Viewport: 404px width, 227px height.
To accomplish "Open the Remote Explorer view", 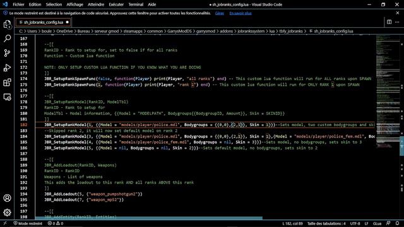I will pyautogui.click(x=7, y=97).
